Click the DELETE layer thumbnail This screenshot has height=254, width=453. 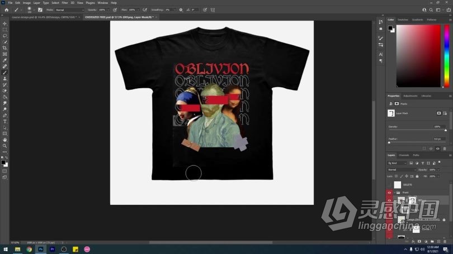(398, 185)
